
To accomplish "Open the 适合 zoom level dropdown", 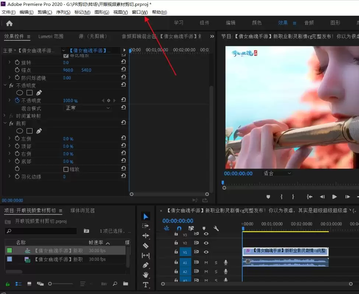I will [277, 173].
